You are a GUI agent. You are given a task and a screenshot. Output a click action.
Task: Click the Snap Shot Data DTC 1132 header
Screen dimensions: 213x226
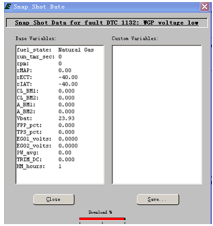(107, 23)
